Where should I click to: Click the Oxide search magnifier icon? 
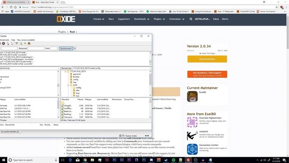coord(191,19)
